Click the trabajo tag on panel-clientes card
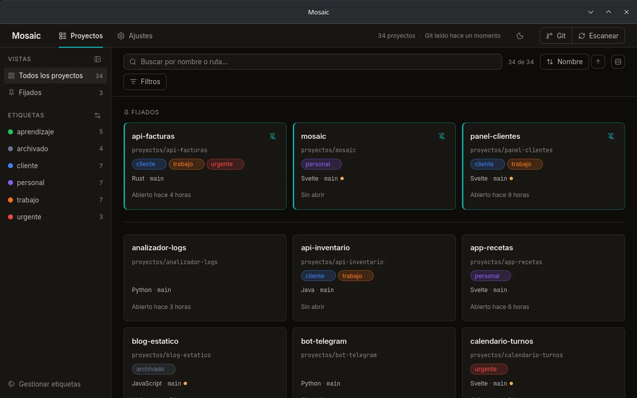The height and width of the screenshot is (398, 637). pos(525,164)
